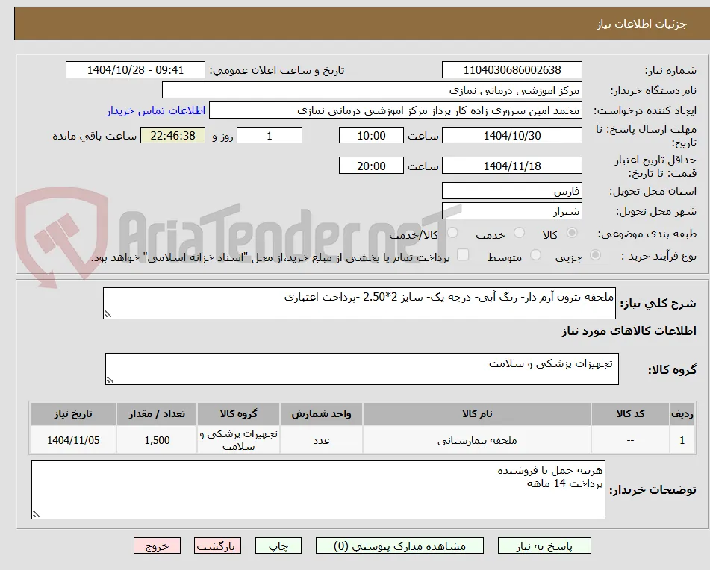
Task: Click the ملحفه بیمارستانی item name cell
Action: (477, 439)
